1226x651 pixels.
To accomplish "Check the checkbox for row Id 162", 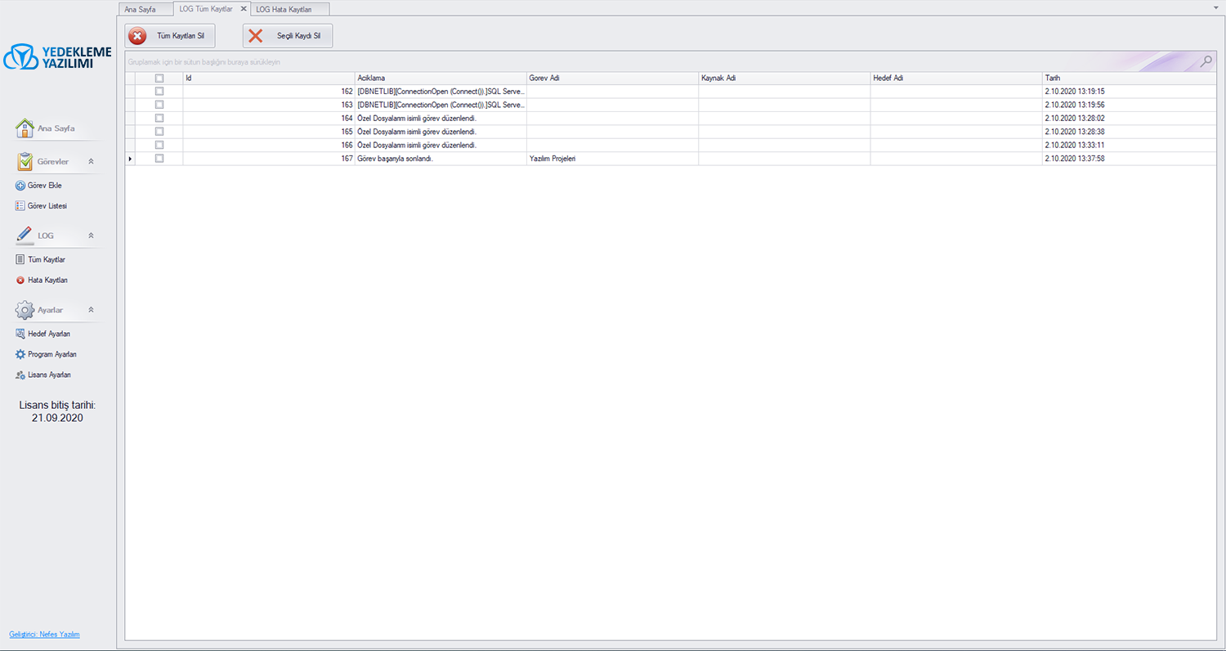I will [x=159, y=92].
